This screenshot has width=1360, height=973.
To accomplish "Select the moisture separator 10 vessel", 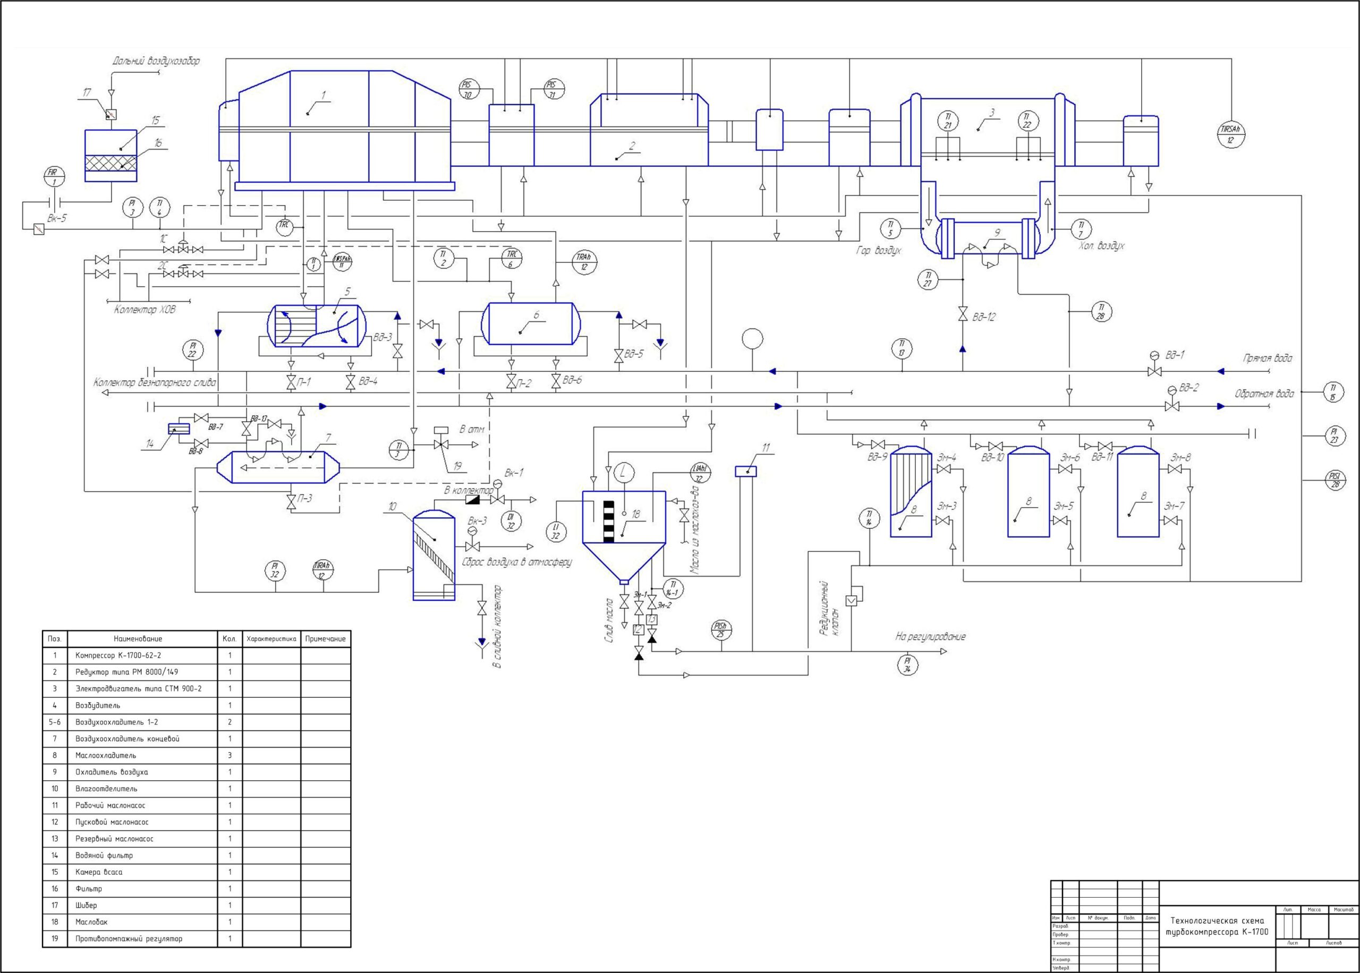I will 433,555.
